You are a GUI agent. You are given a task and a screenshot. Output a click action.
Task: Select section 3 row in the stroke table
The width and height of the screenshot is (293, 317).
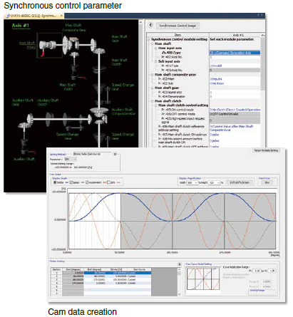[101, 279]
